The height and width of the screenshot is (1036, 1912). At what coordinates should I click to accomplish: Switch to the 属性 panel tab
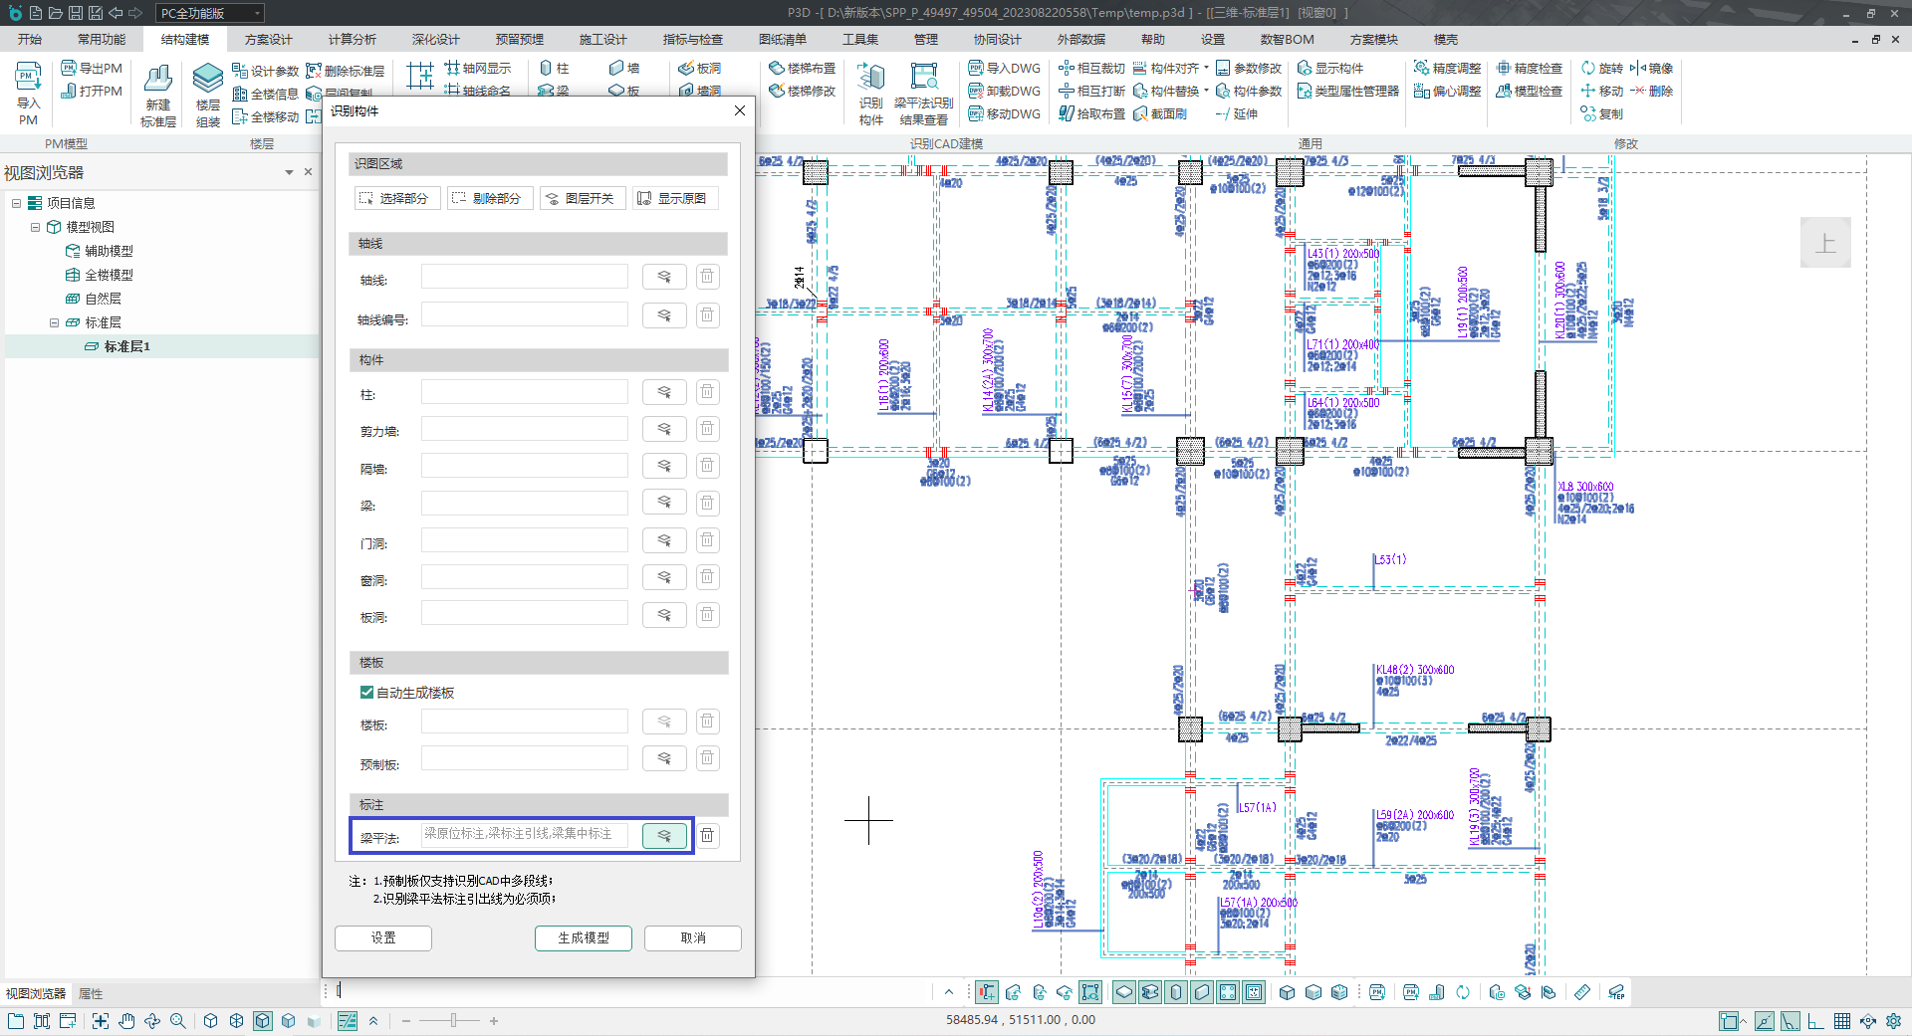[91, 993]
